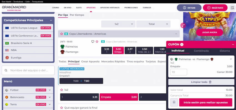Minimize the Cupón panel

click(233, 44)
